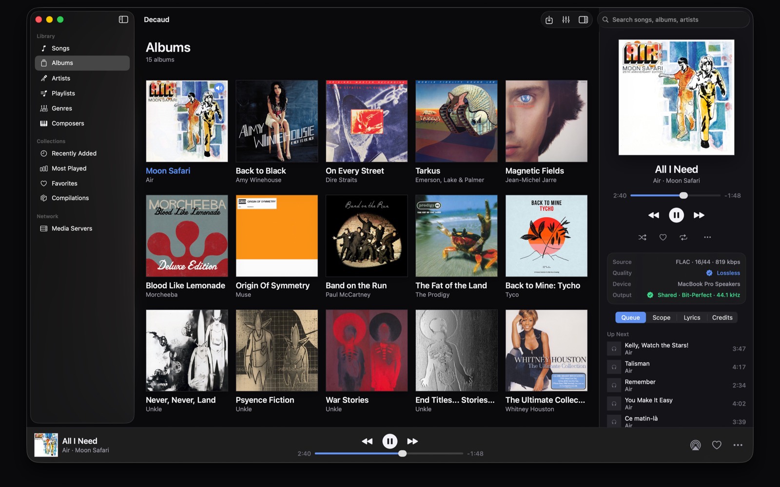Select Albums in the sidebar

82,63
